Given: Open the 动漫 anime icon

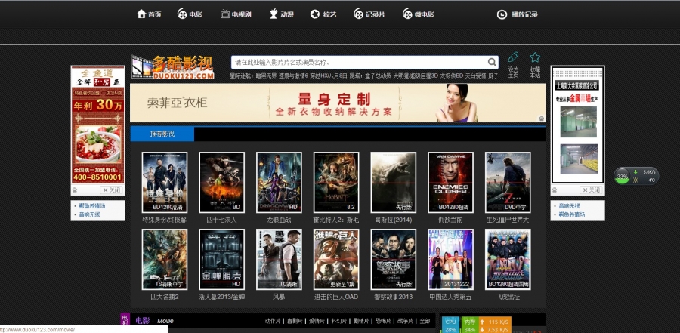Looking at the screenshot, I should tap(274, 14).
